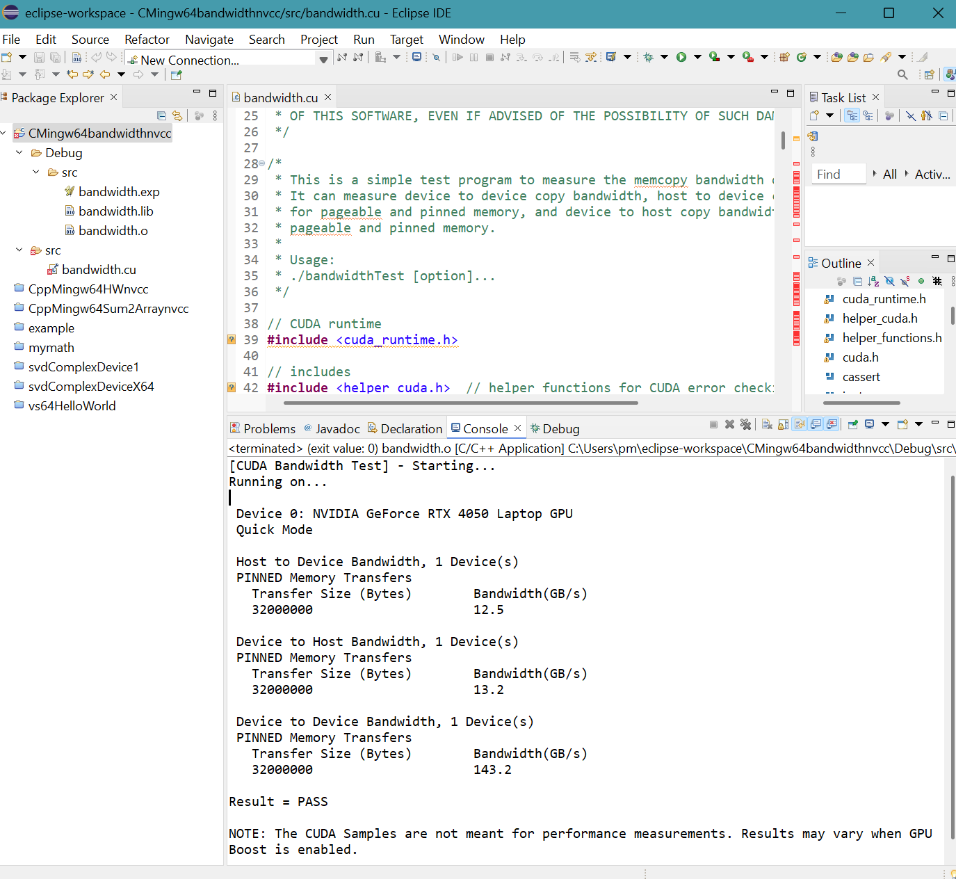The width and height of the screenshot is (956, 879).
Task: Click the Open Type folder icon
Action: coord(837,57)
